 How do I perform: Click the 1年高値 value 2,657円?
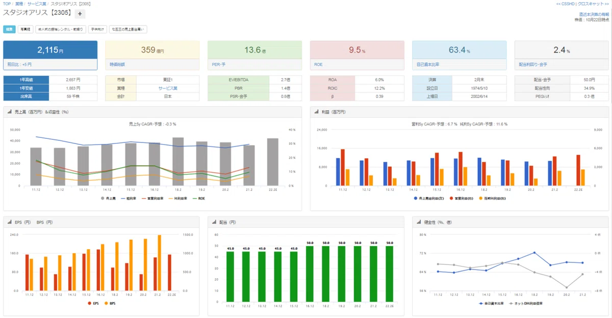tap(73, 80)
